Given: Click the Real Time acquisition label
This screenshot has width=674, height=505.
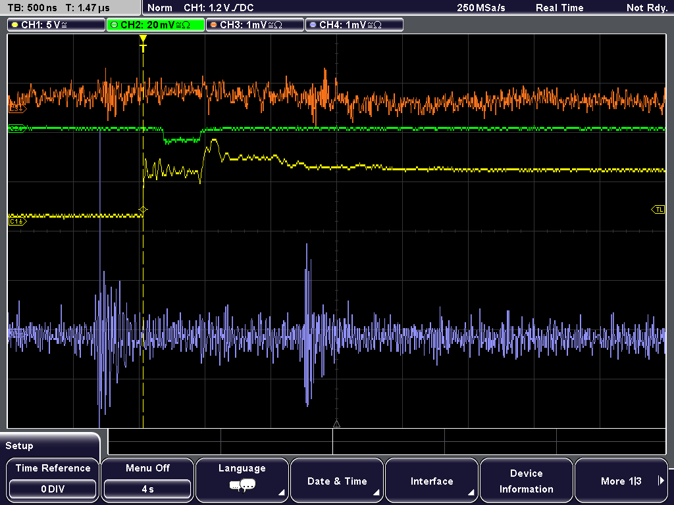Looking at the screenshot, I should coord(559,8).
